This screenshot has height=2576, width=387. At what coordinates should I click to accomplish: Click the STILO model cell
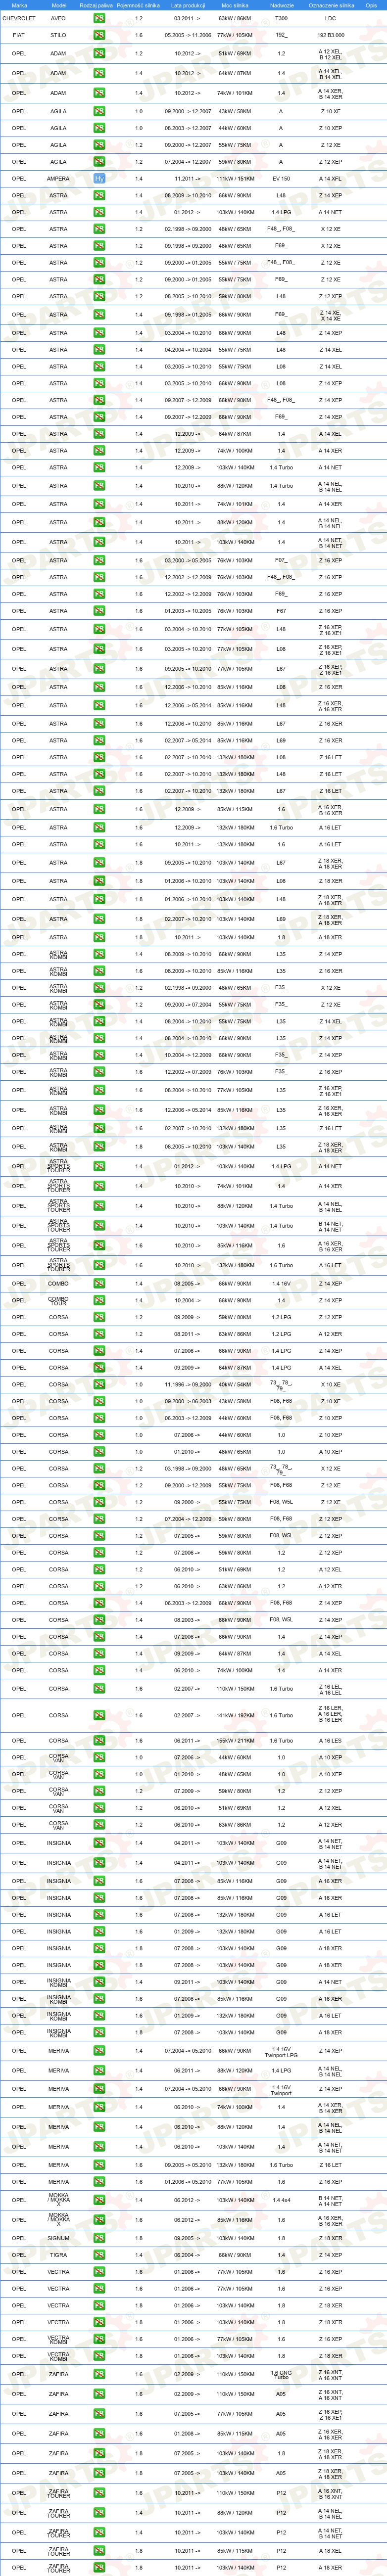point(59,35)
